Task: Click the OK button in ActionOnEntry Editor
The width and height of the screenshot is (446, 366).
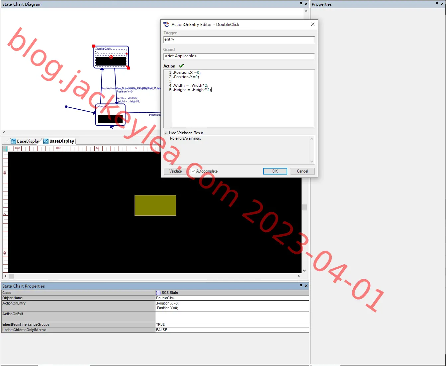Action: click(275, 171)
